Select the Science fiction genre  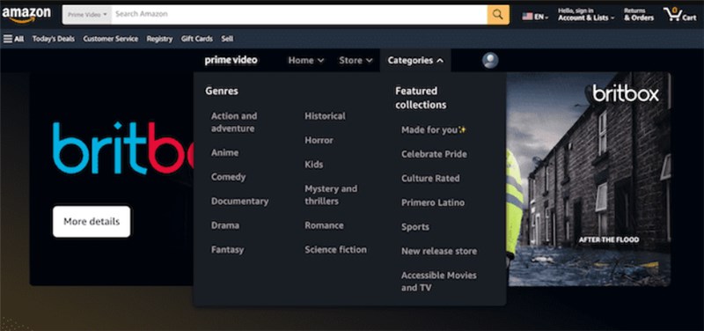[x=335, y=250]
